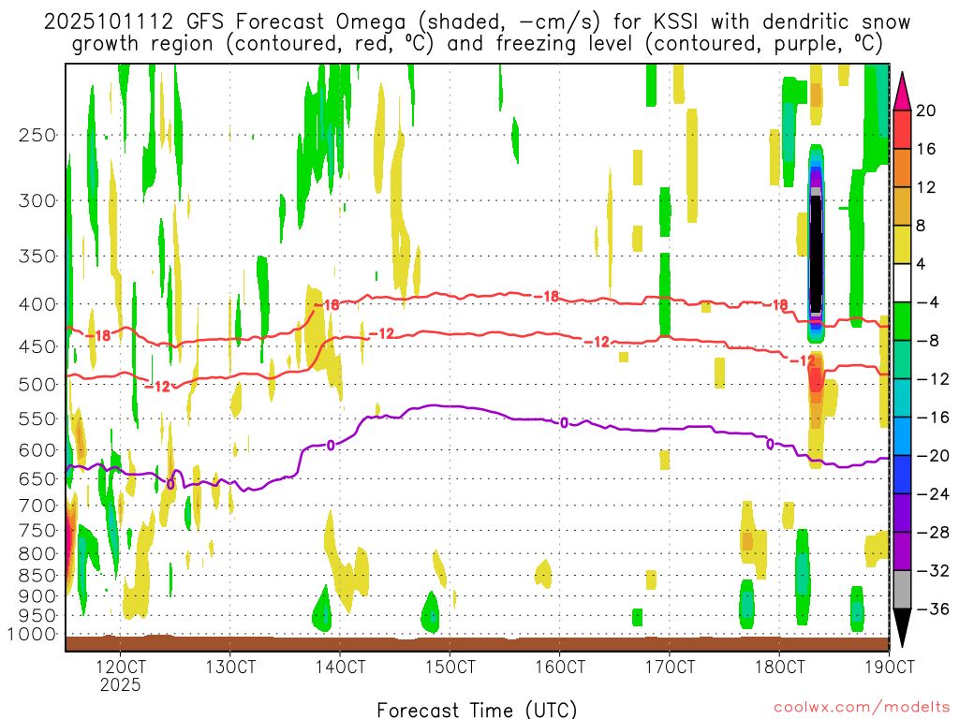This screenshot has width=959, height=719.
Task: Click the 500 pressure level label
Action: 37,384
